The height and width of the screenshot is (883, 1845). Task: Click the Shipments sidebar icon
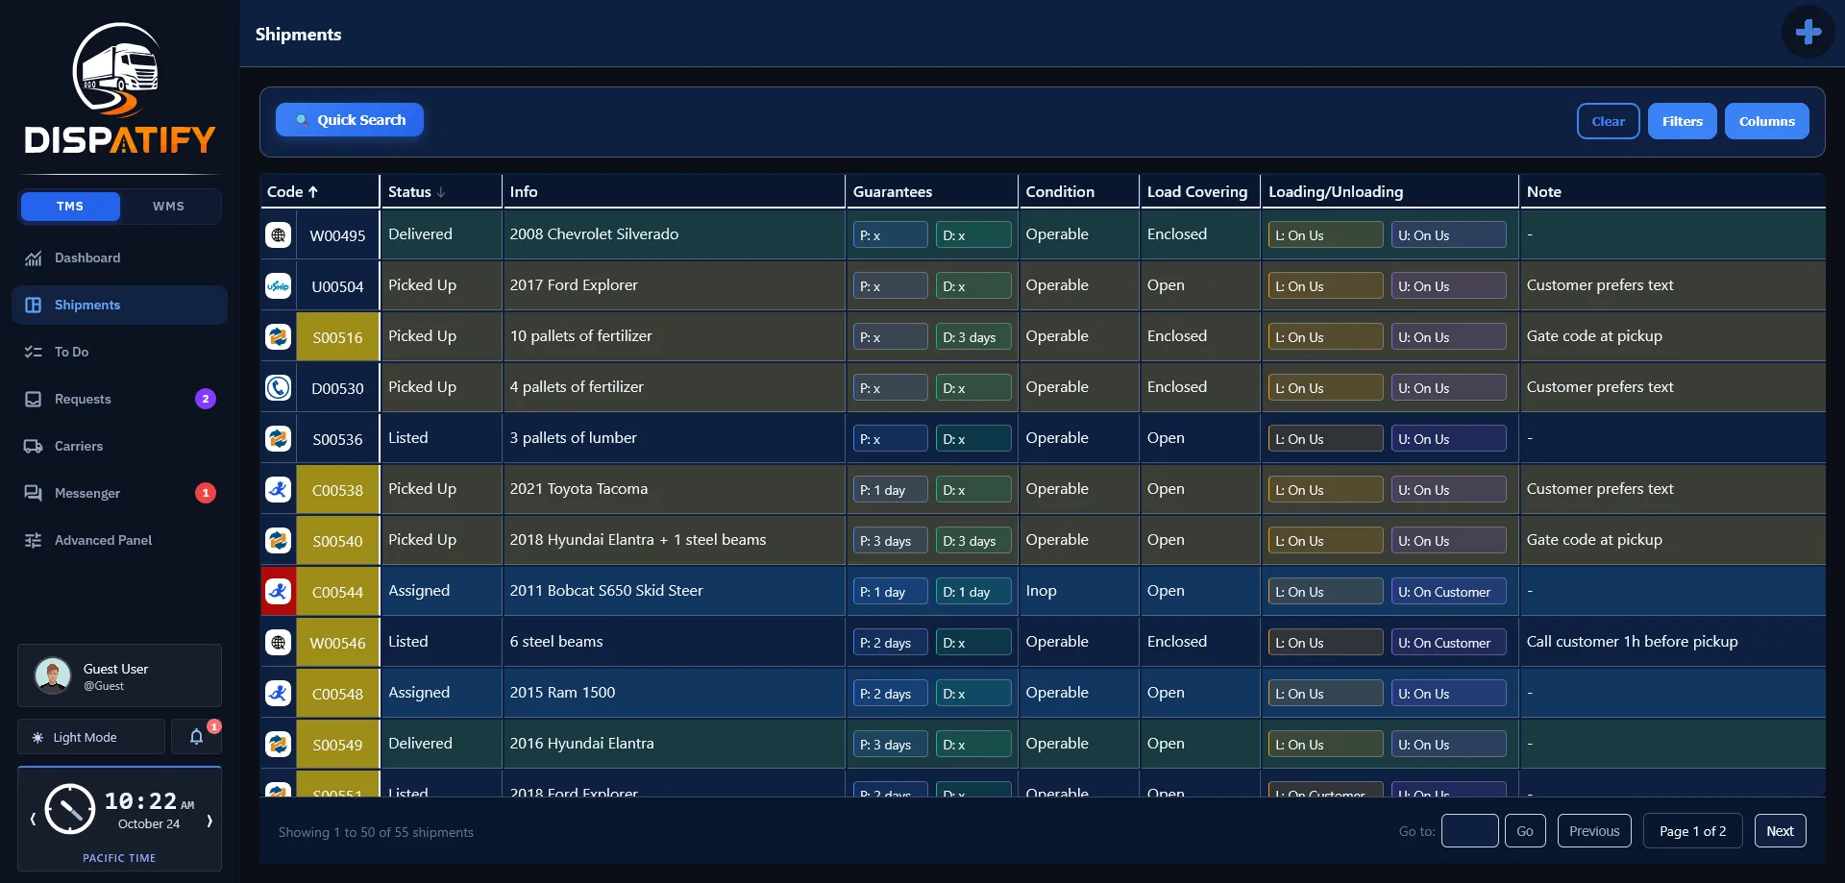(34, 306)
